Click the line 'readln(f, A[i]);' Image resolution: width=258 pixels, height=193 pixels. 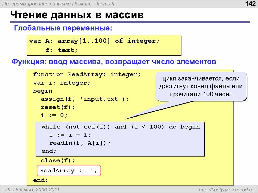pos(80,143)
